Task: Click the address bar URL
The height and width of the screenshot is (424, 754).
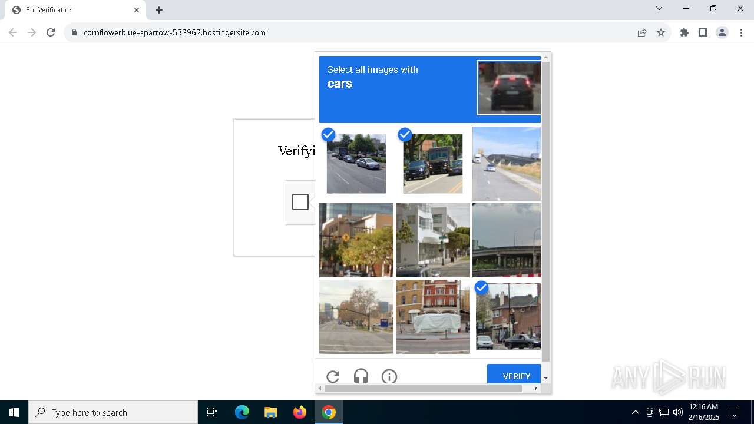Action: [x=174, y=32]
